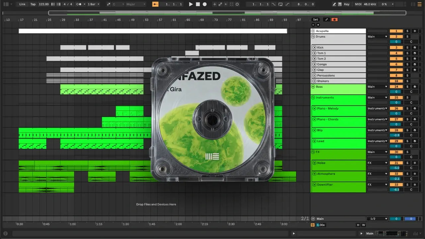Click the Stop button in the transport
This screenshot has width=425, height=239.
tap(198, 4)
